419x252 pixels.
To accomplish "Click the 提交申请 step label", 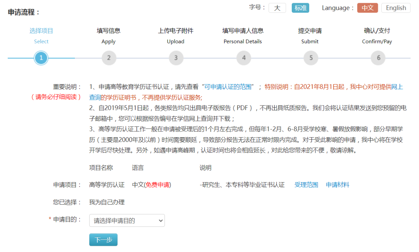I will 310,31.
